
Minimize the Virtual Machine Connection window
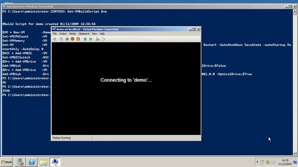(190, 29)
